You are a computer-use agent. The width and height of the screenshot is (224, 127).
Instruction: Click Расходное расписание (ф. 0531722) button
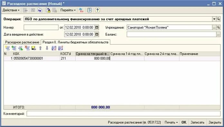coord(134,122)
